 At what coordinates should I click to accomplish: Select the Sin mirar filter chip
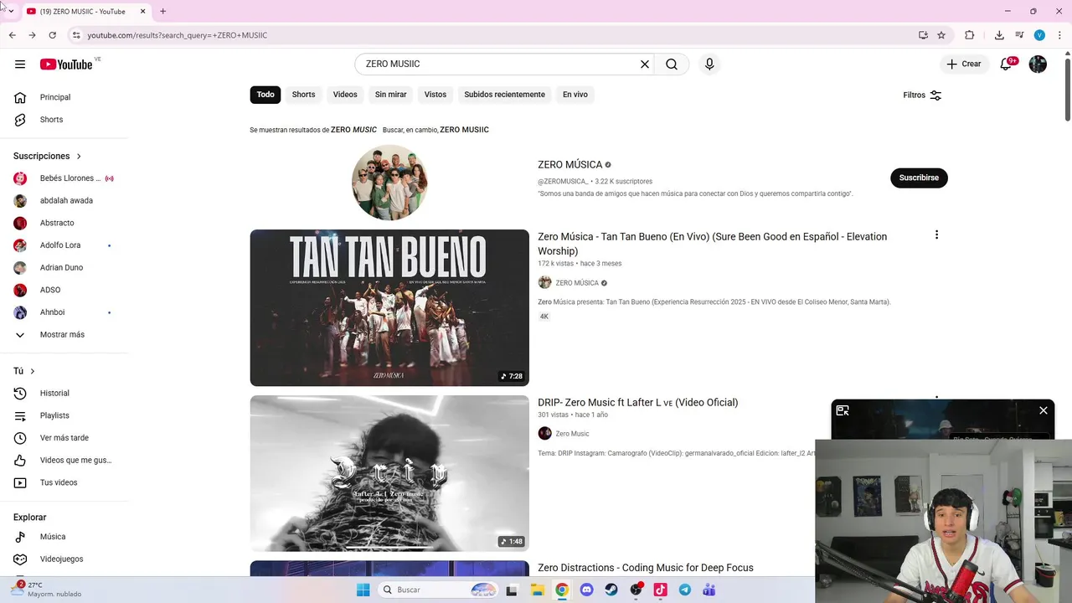point(390,95)
